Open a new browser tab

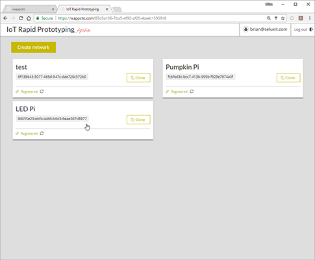point(118,9)
